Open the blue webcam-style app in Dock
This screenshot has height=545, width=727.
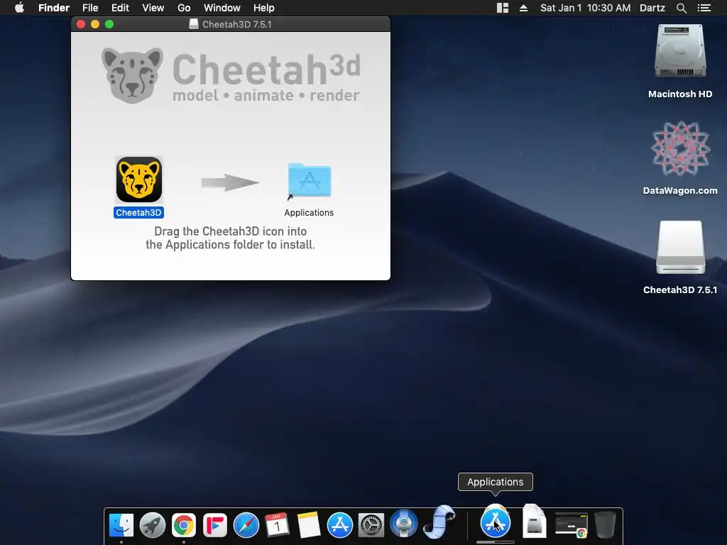pyautogui.click(x=403, y=524)
